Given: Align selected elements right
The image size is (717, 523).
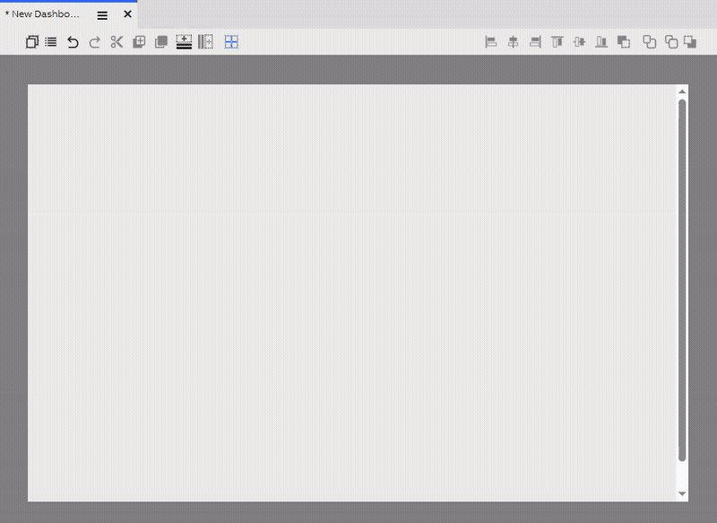Looking at the screenshot, I should (535, 41).
